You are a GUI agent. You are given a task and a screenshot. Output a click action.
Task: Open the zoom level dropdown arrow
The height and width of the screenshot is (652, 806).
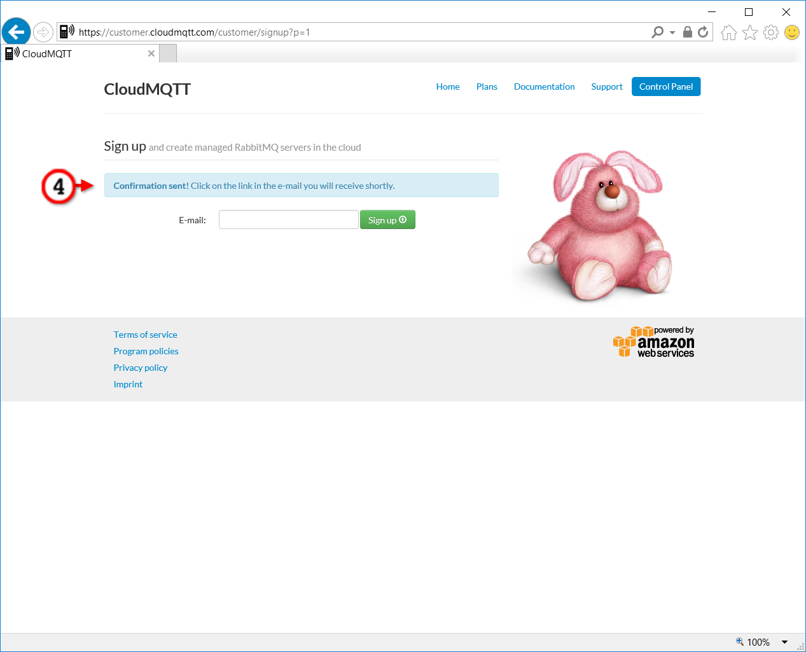(785, 642)
